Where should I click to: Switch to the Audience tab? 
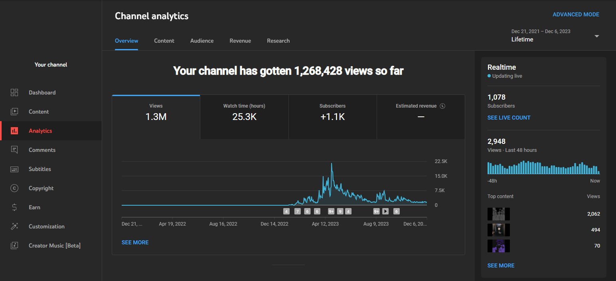pos(202,41)
